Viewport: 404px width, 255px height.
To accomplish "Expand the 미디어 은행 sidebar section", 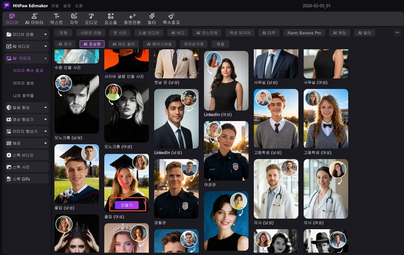I will click(x=26, y=34).
